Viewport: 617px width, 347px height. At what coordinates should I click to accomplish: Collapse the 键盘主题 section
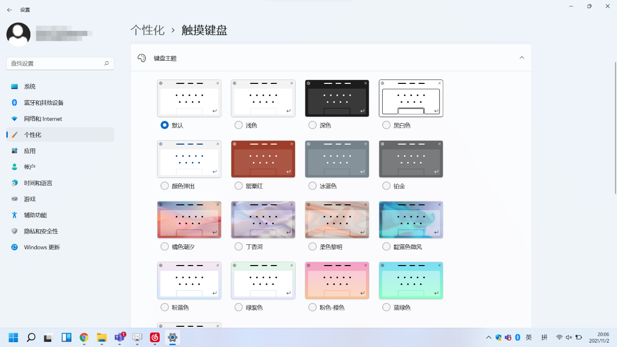coord(522,57)
